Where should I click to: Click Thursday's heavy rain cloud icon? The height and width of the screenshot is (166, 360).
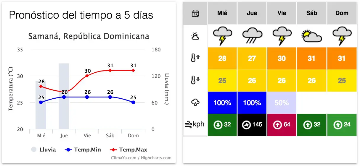[252, 36]
